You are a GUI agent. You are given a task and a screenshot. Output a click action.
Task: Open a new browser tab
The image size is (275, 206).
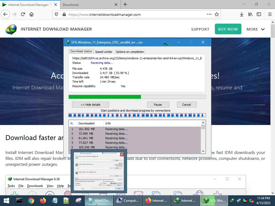[x=125, y=4]
